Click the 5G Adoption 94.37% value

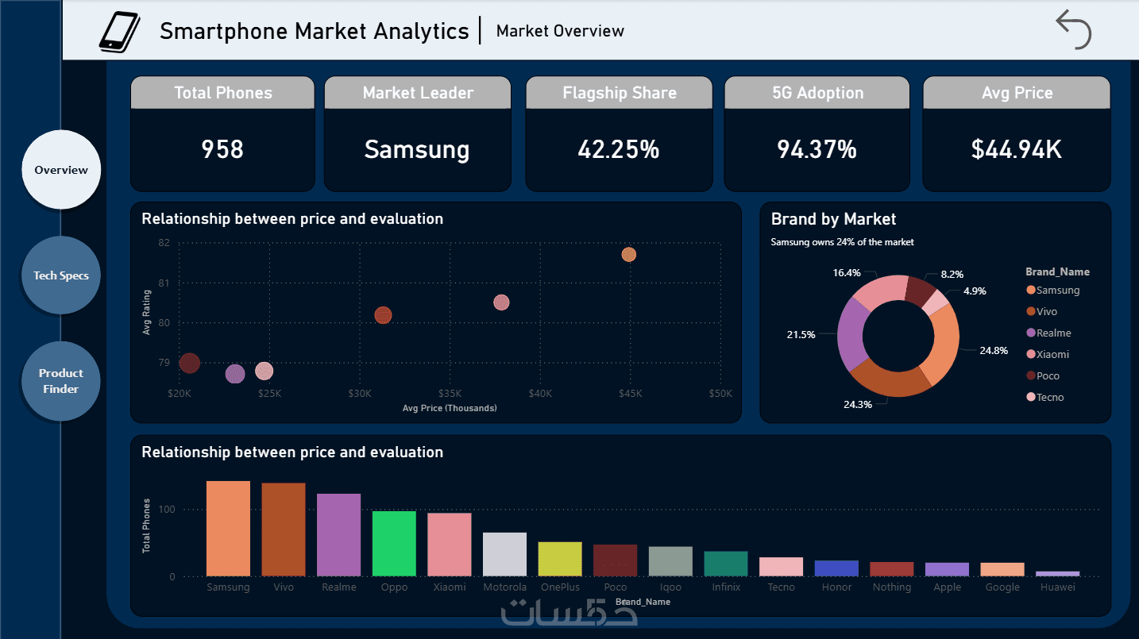pyautogui.click(x=817, y=149)
